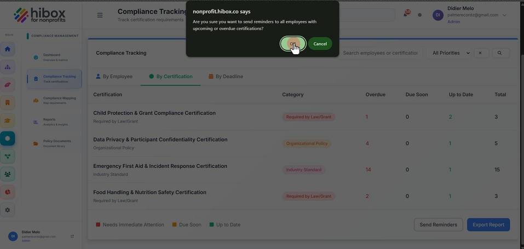Click the hibox for nonprofits logo

point(40,15)
